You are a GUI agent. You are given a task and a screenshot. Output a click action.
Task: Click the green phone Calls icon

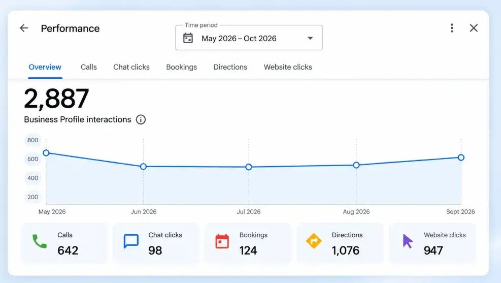tap(40, 241)
